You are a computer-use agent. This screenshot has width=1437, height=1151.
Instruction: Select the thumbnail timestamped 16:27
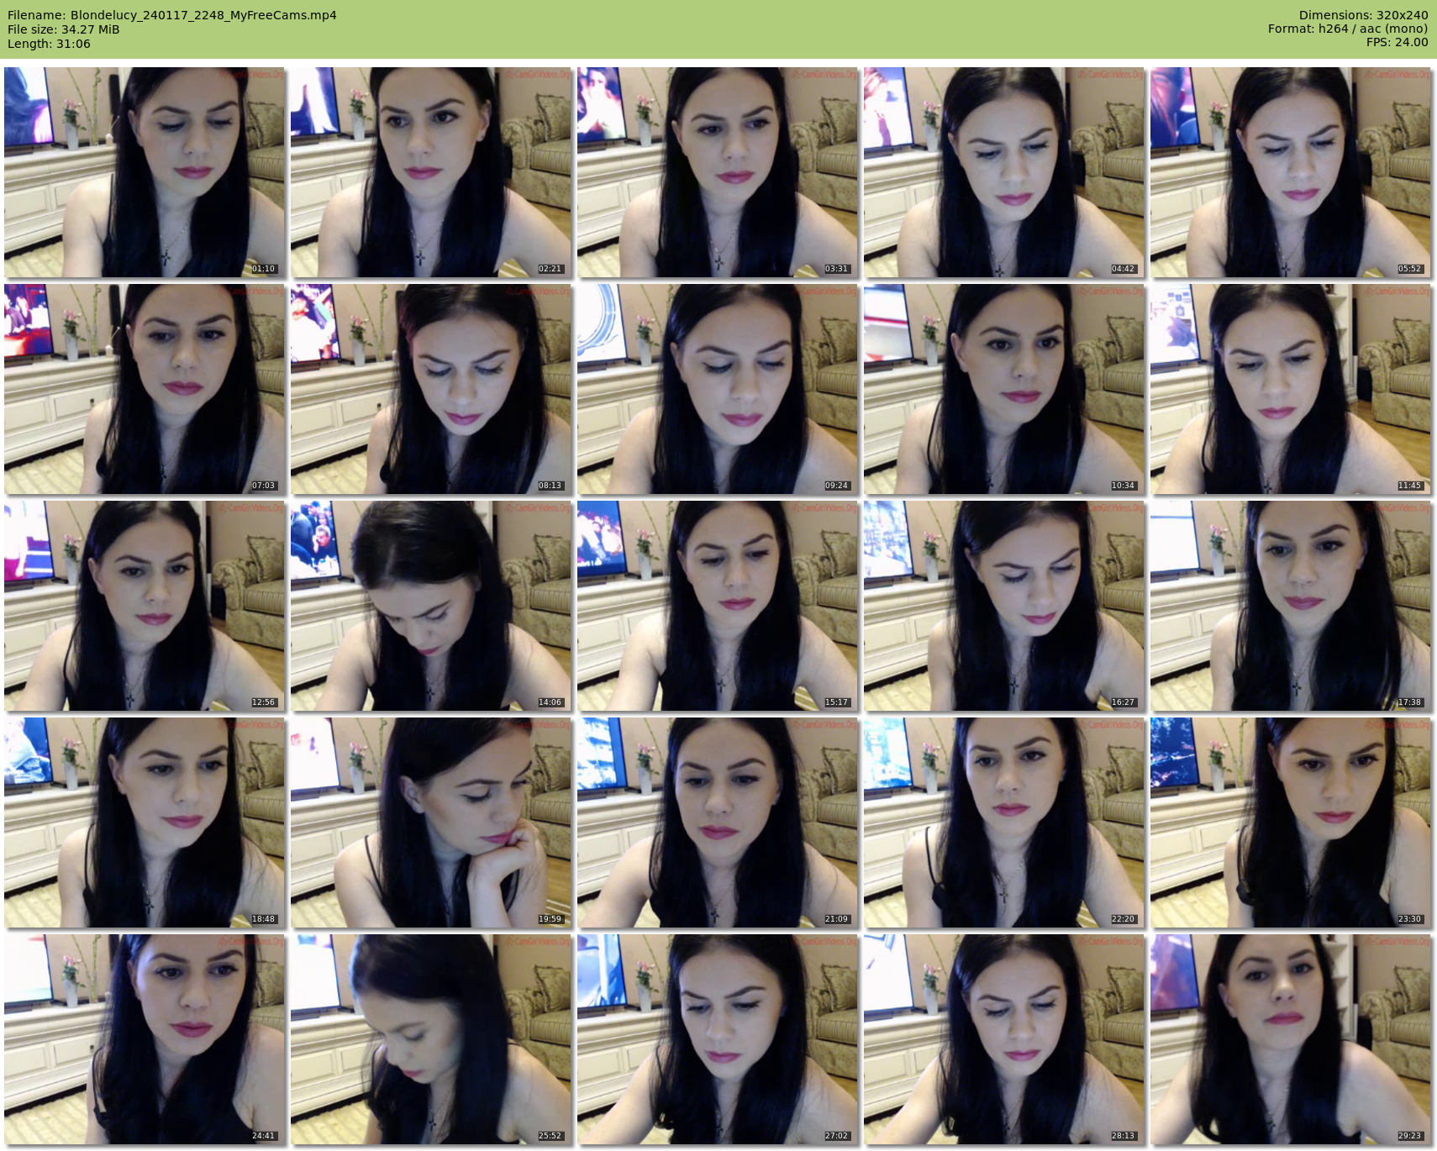(x=1003, y=606)
